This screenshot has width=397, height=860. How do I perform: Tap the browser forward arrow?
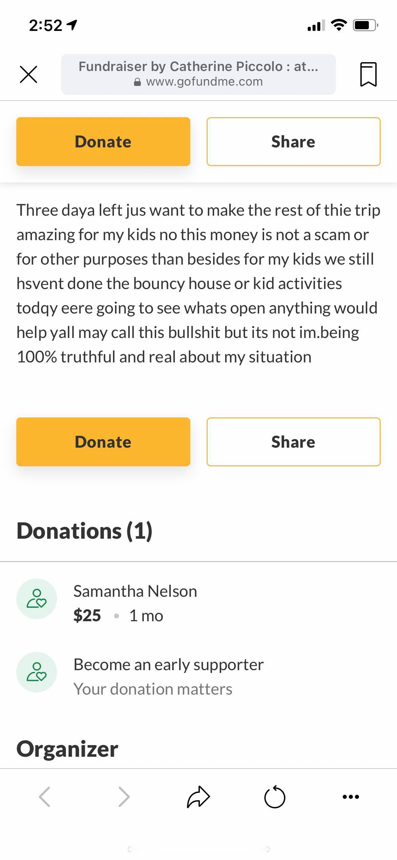point(124,796)
